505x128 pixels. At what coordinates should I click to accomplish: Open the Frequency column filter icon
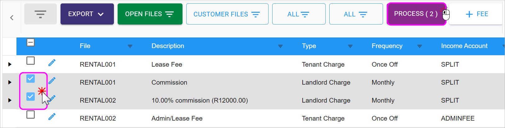click(420, 46)
